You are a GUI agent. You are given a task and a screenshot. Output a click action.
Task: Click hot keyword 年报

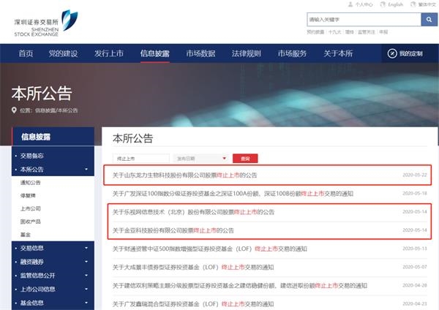click(x=383, y=32)
